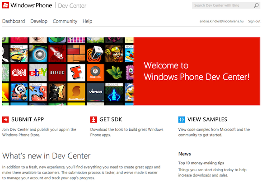
Task: Open the Help menu
Action: point(87,21)
